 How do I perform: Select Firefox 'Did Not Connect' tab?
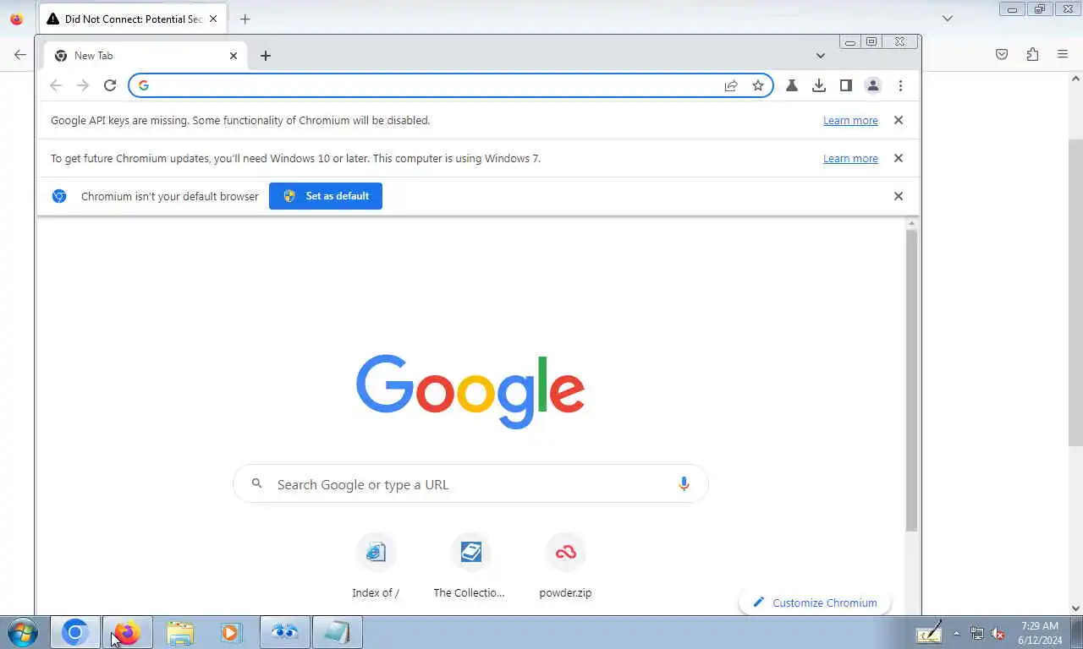(133, 19)
